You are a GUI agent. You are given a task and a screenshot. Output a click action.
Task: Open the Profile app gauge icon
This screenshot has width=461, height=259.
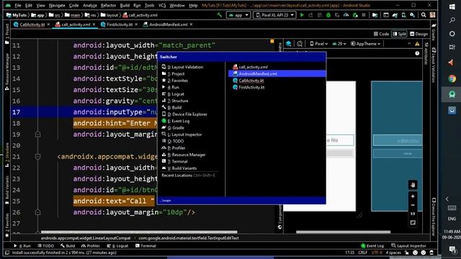point(346,14)
